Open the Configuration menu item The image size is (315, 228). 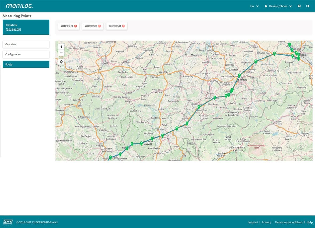[26, 54]
